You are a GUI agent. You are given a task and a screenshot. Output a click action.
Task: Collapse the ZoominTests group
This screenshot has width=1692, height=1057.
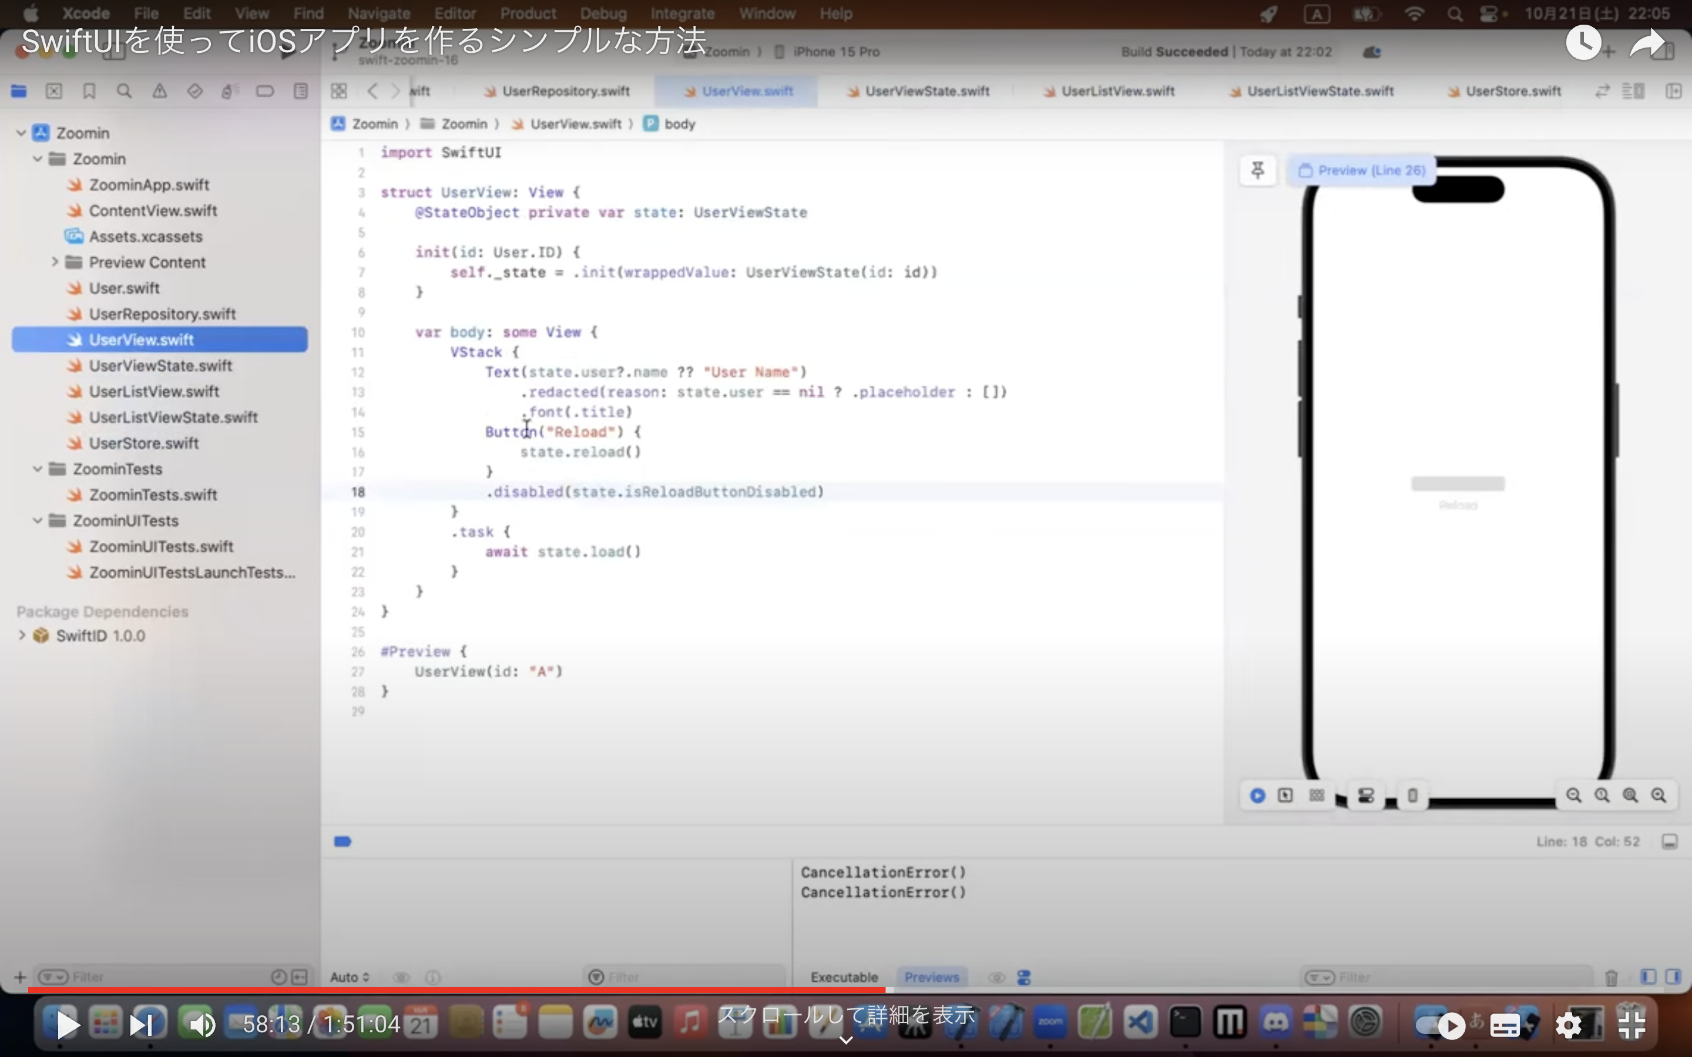point(38,469)
